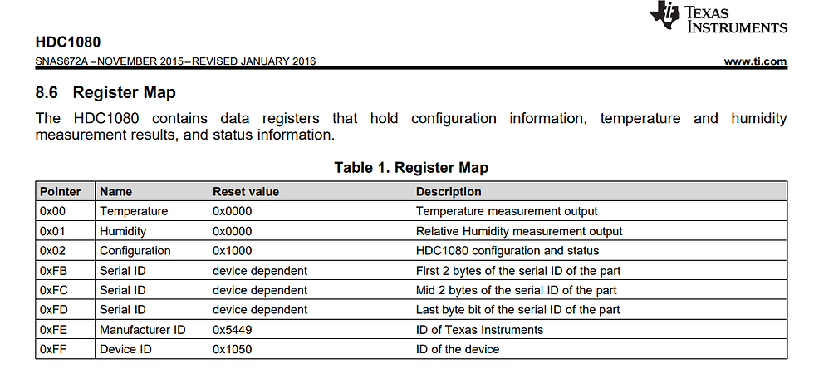Open the www.ti.com link

pos(755,61)
